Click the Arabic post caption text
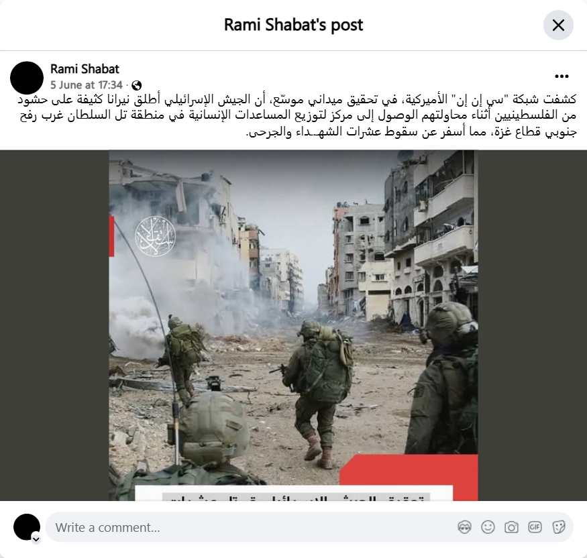The height and width of the screenshot is (558, 587). pyautogui.click(x=298, y=116)
